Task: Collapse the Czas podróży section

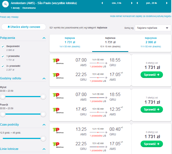Action: tap(44, 125)
